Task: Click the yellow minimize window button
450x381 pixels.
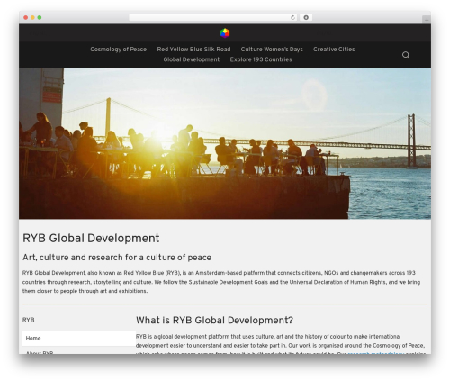Action: (x=32, y=17)
